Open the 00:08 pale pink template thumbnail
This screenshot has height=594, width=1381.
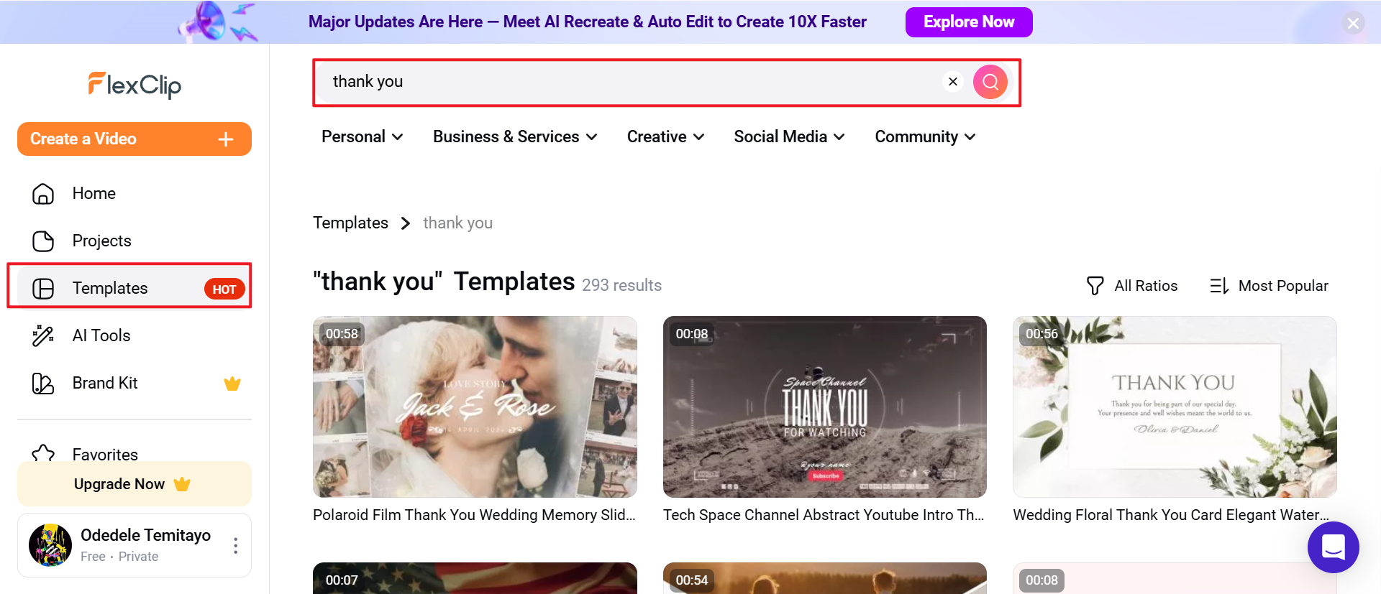click(1175, 578)
